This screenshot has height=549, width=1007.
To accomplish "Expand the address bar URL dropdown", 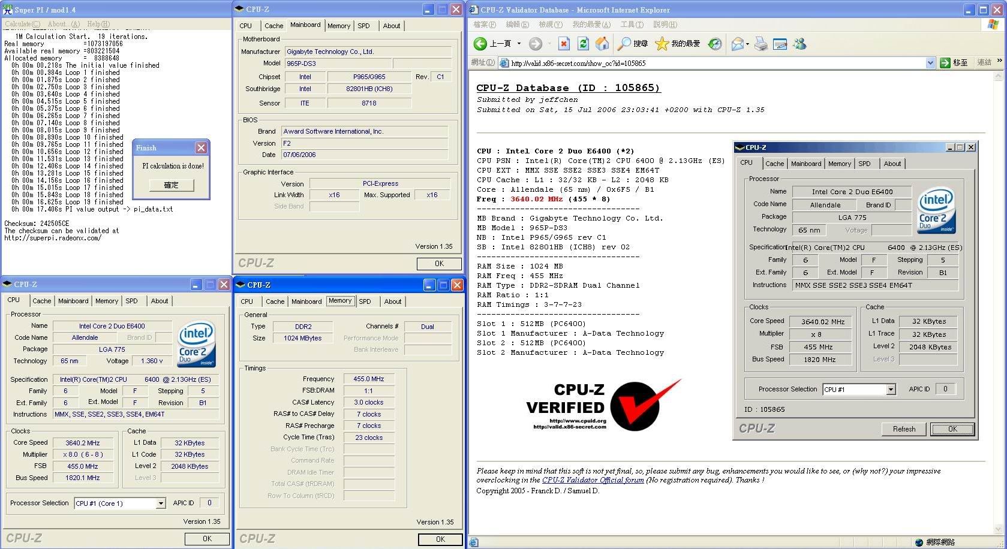I will point(930,63).
